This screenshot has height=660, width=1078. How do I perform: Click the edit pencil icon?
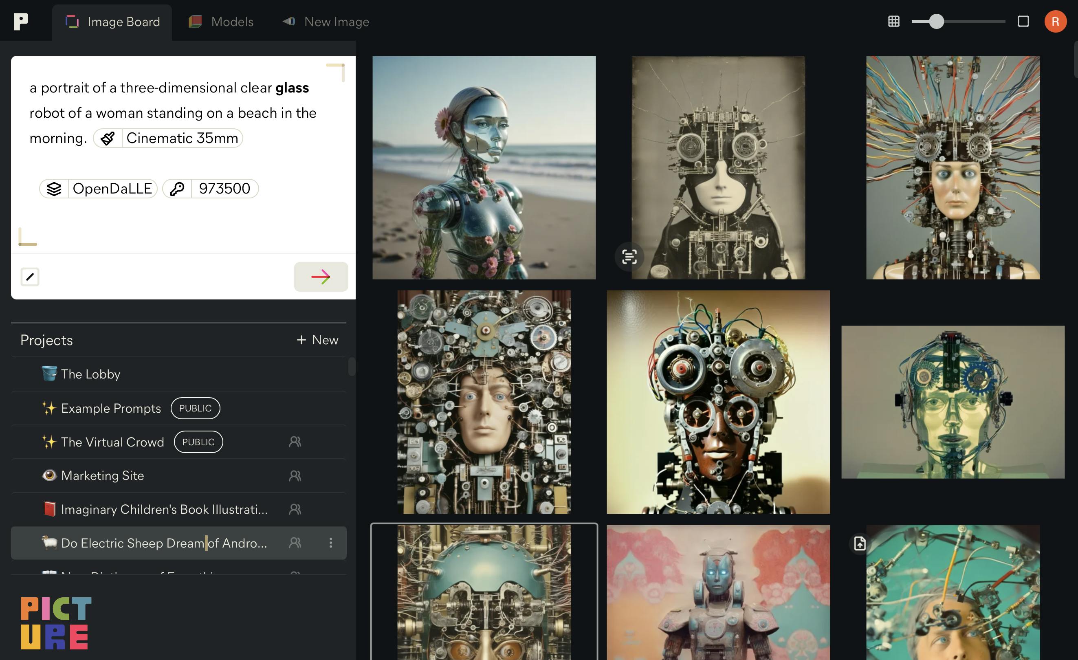tap(30, 276)
